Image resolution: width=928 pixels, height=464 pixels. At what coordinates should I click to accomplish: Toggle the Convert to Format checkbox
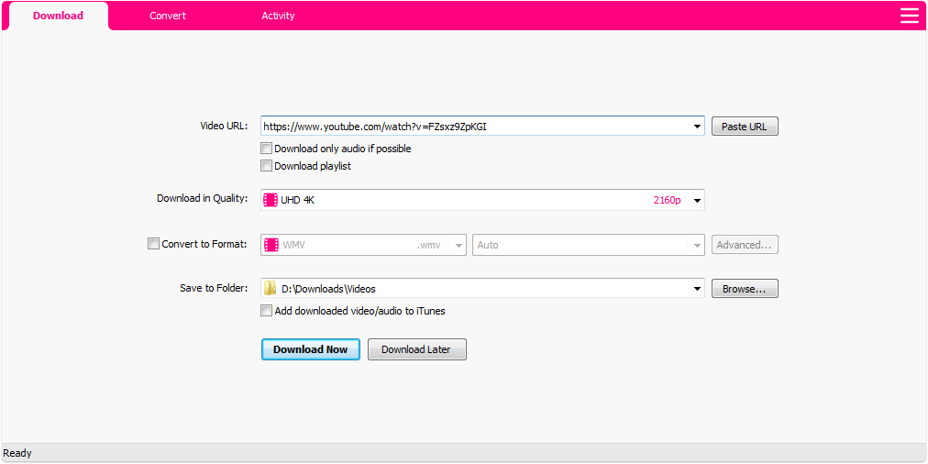[153, 244]
